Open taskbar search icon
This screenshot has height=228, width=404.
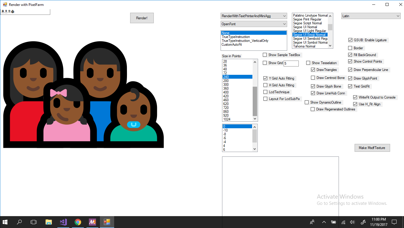point(20,222)
